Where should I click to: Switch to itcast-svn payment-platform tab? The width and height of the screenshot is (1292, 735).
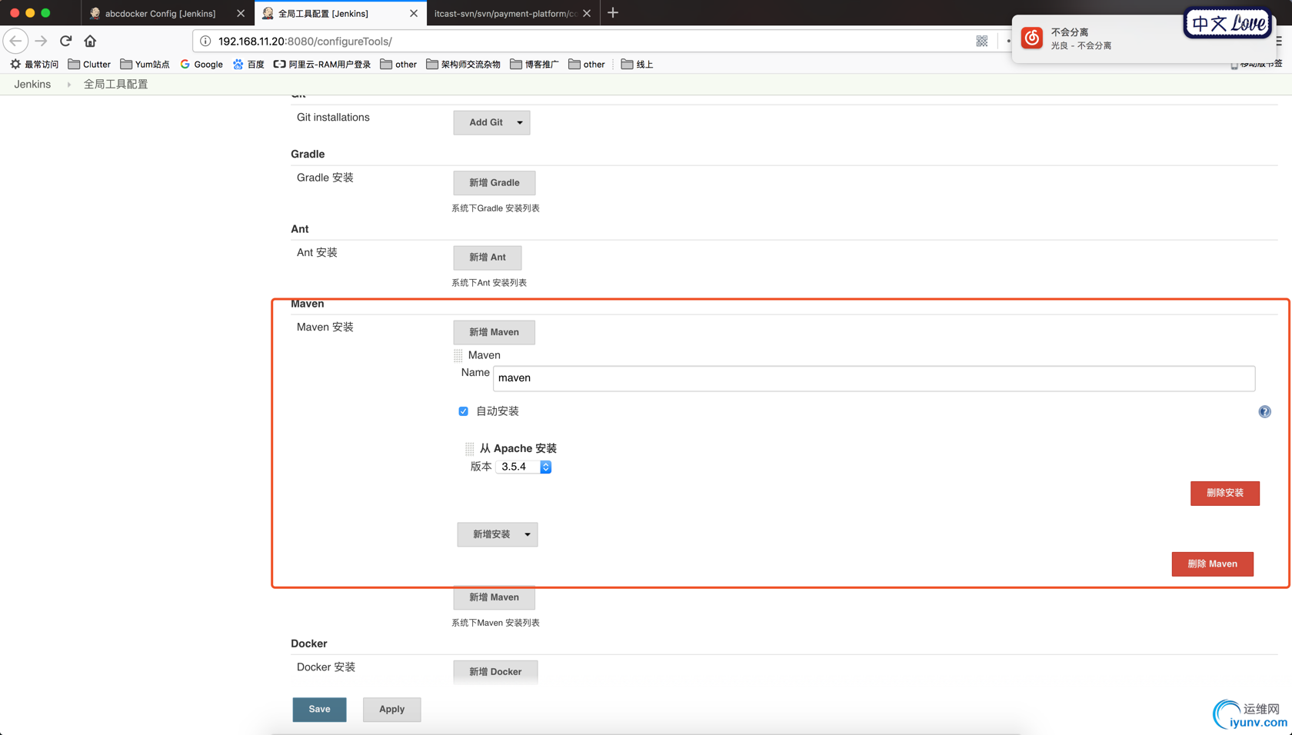tap(505, 13)
